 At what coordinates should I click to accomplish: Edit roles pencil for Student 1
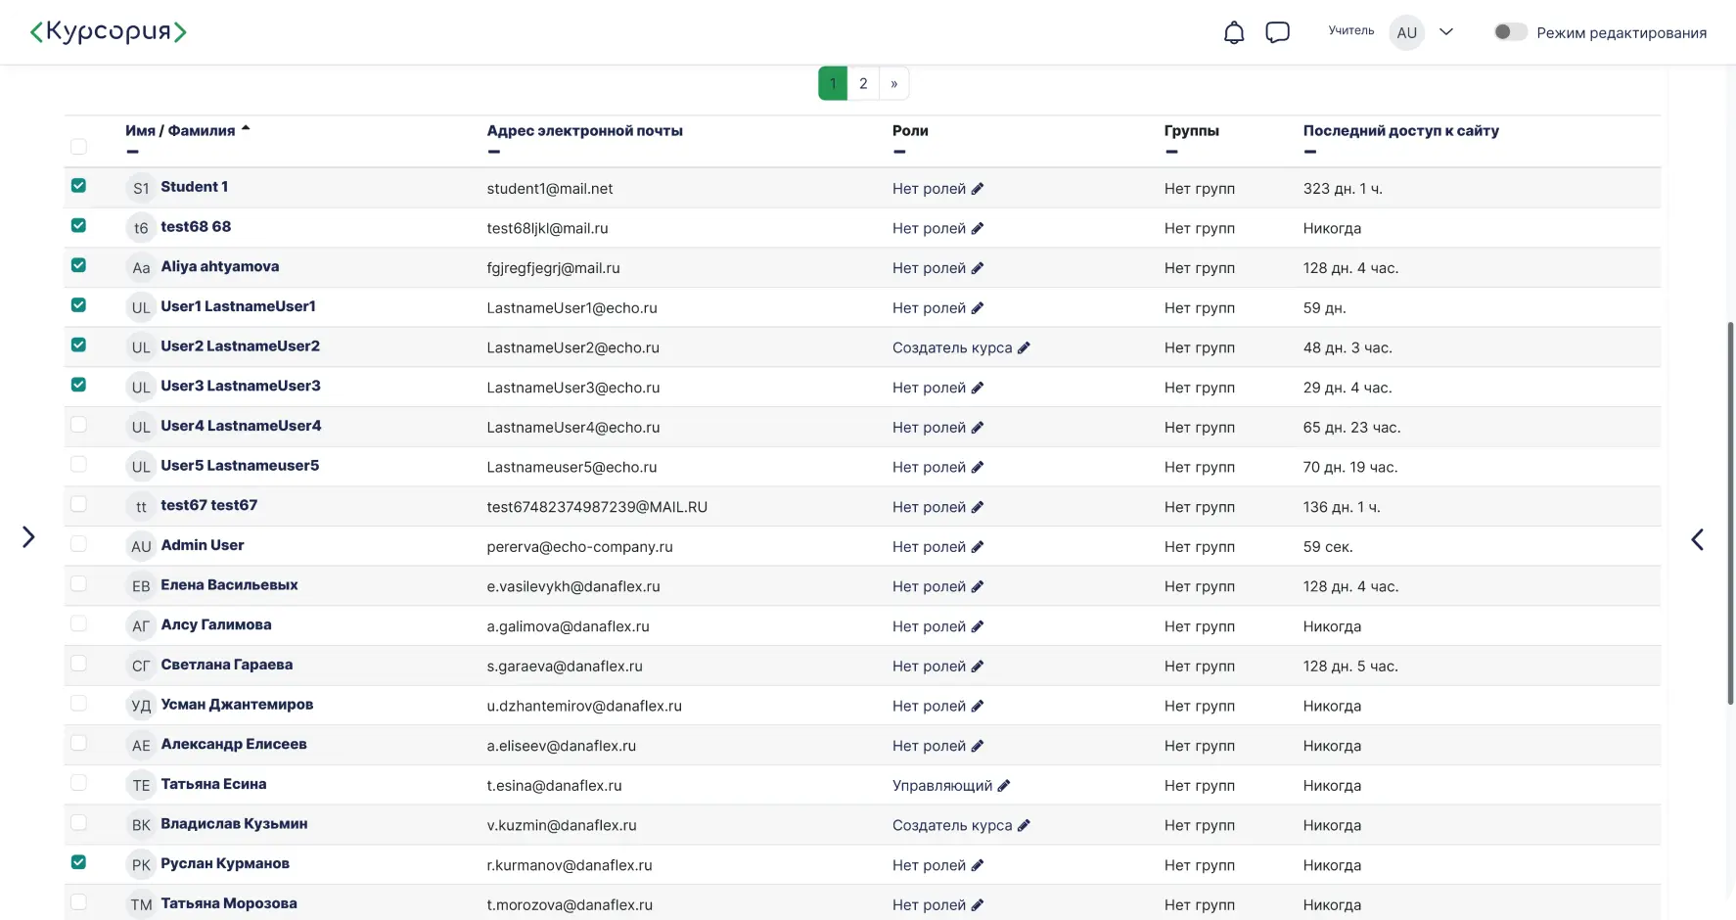[x=978, y=189]
